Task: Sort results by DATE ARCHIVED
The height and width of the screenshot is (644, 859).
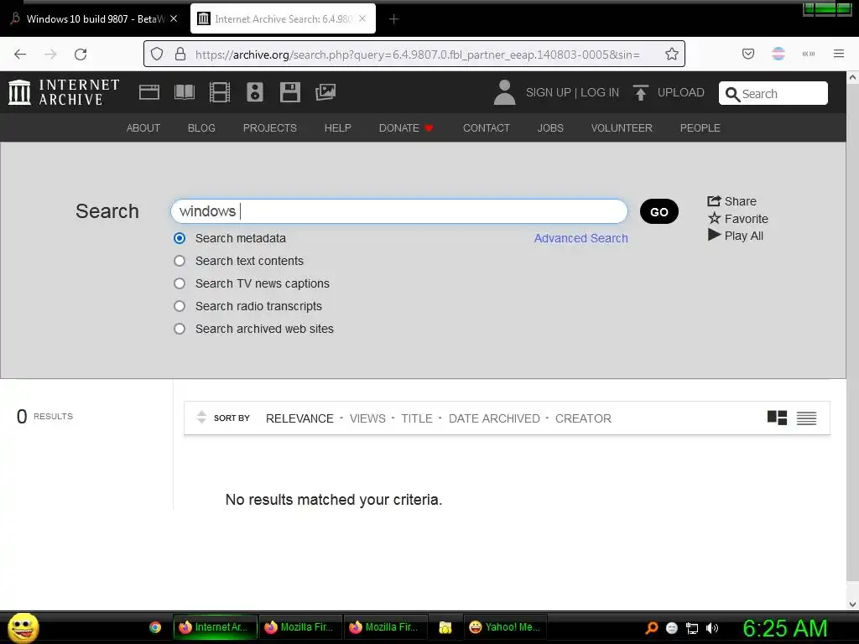Action: (x=494, y=418)
